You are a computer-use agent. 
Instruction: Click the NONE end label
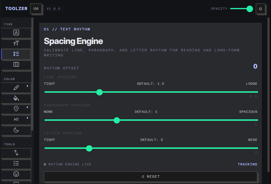pos(48,112)
